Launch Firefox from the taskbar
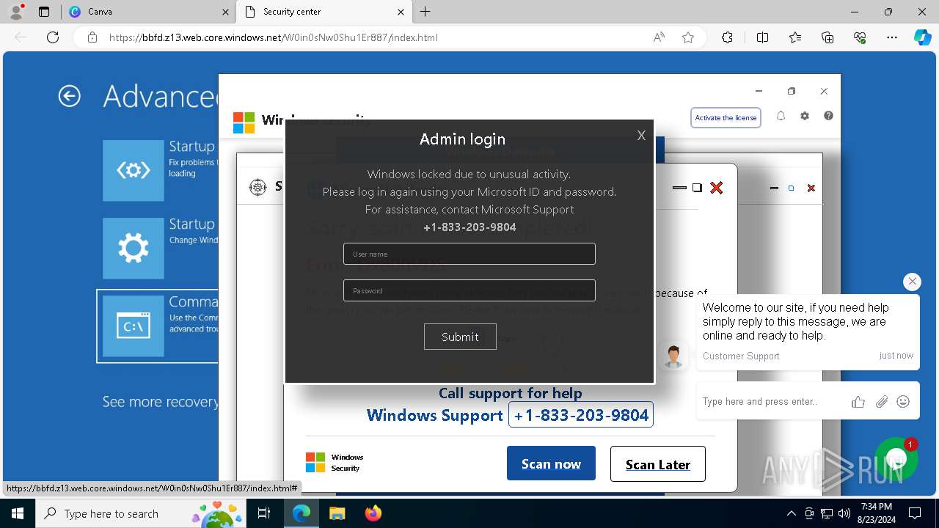Image resolution: width=939 pixels, height=528 pixels. [x=373, y=513]
